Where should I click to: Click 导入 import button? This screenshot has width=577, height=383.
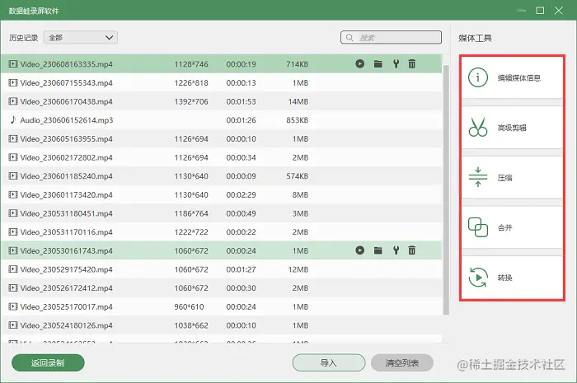click(329, 362)
